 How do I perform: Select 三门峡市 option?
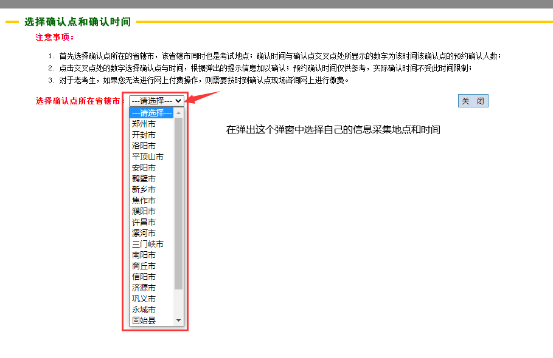point(148,244)
